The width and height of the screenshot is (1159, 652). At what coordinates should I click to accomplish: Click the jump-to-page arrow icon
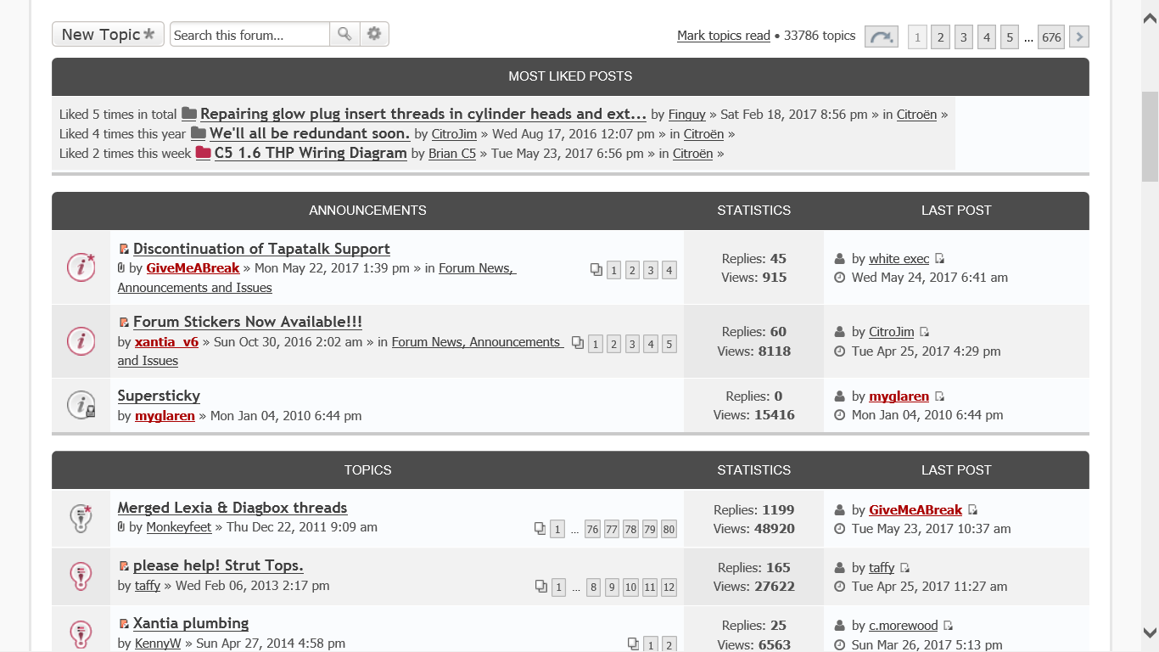coord(882,37)
